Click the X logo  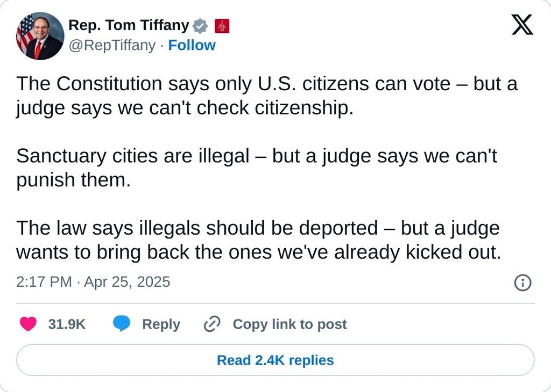tap(522, 25)
